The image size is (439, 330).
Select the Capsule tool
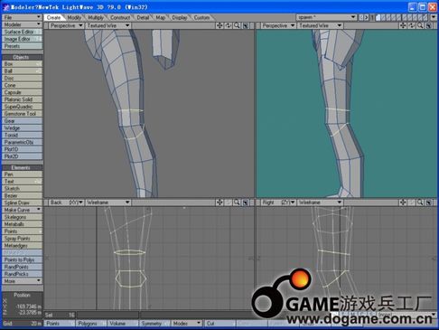[x=22, y=92]
